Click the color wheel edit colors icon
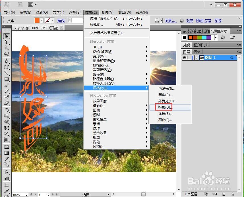Screen dimensions: 244x197 [x=223, y=37]
